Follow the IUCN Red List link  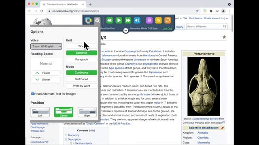point(122,124)
